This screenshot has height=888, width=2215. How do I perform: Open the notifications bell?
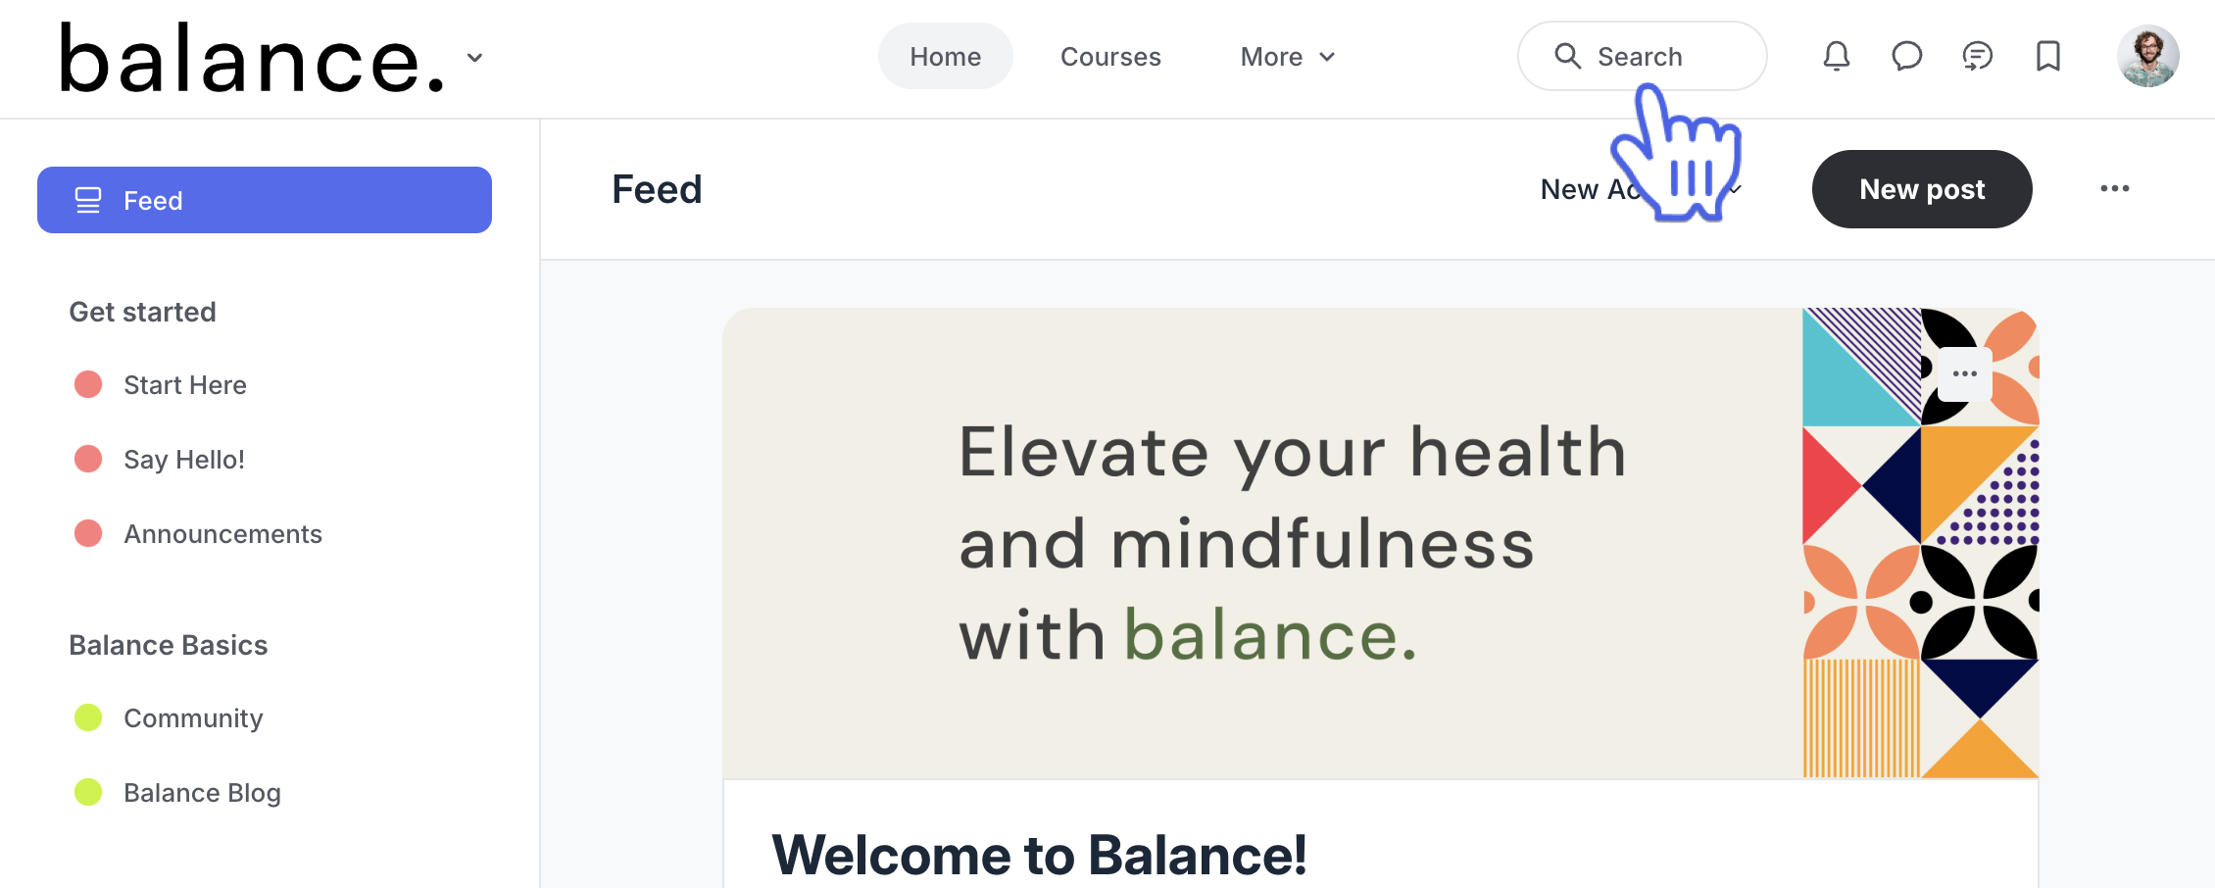(x=1836, y=57)
